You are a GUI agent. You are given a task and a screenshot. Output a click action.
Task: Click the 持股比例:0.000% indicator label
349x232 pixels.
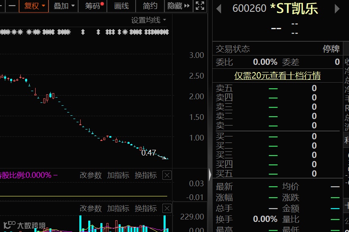point(26,175)
